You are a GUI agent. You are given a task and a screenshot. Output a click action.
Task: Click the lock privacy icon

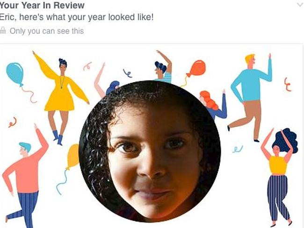pos(3,30)
